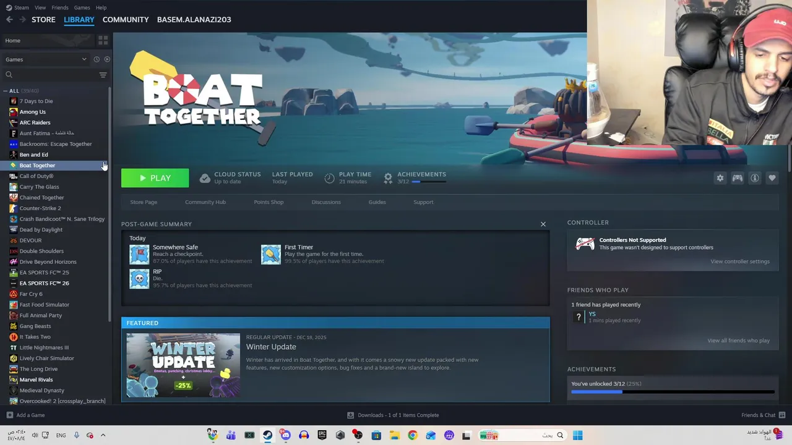
Task: Add Boat Together to favorites heart
Action: pyautogui.click(x=772, y=178)
